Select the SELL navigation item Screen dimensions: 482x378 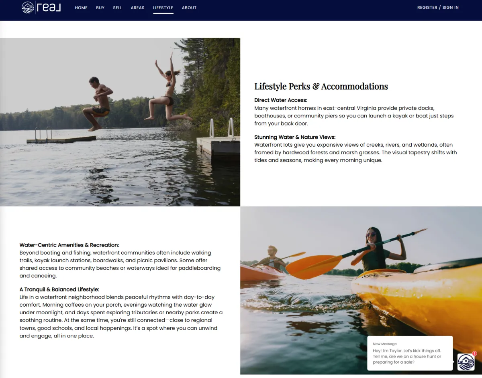[118, 8]
